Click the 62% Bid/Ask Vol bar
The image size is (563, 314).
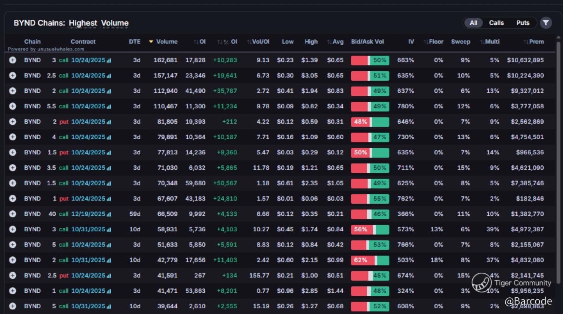370,260
